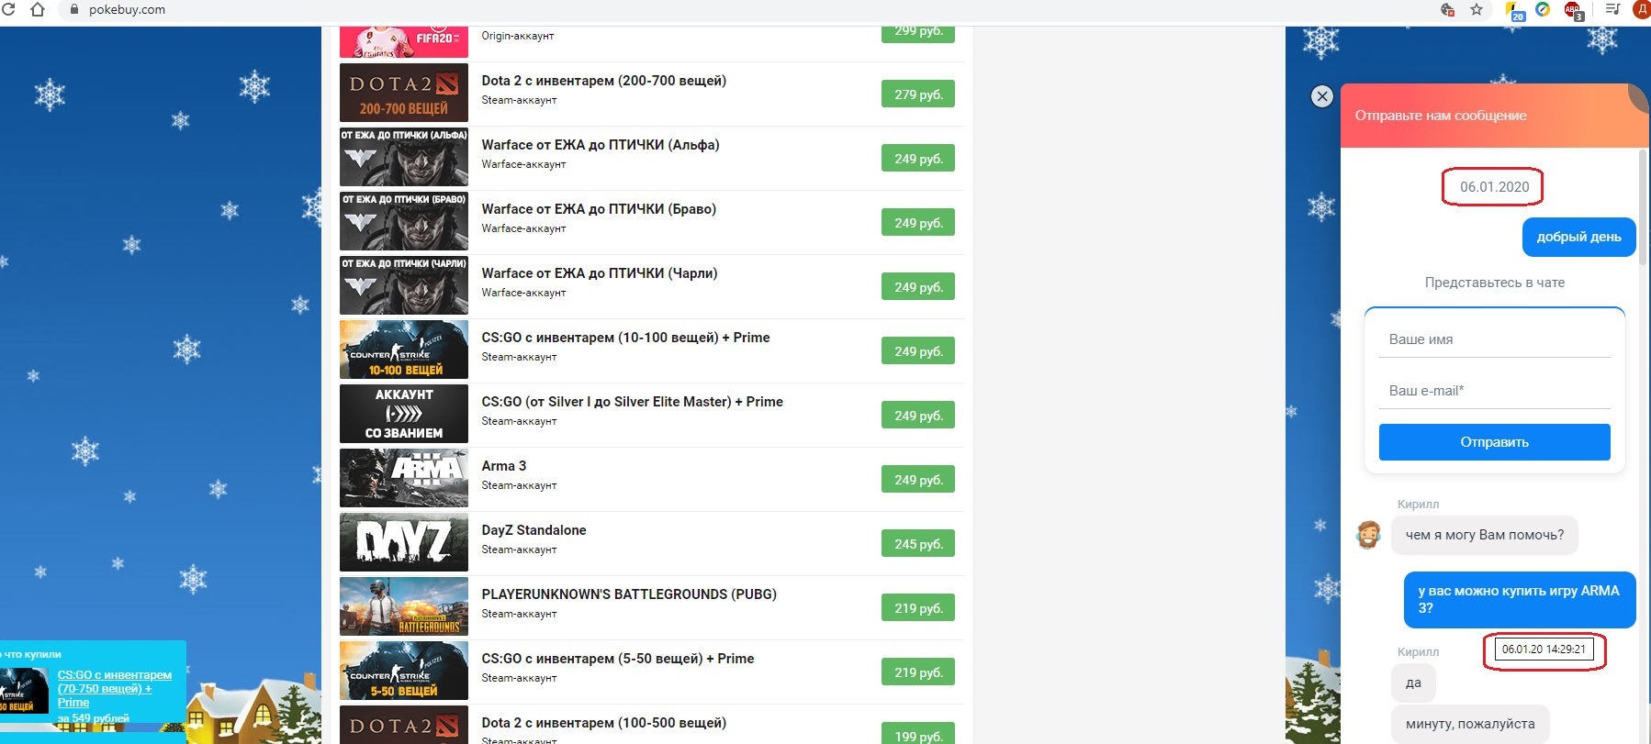Open the Dota 2 200-700 вещей thumbnail
The image size is (1651, 744).
pos(404,93)
